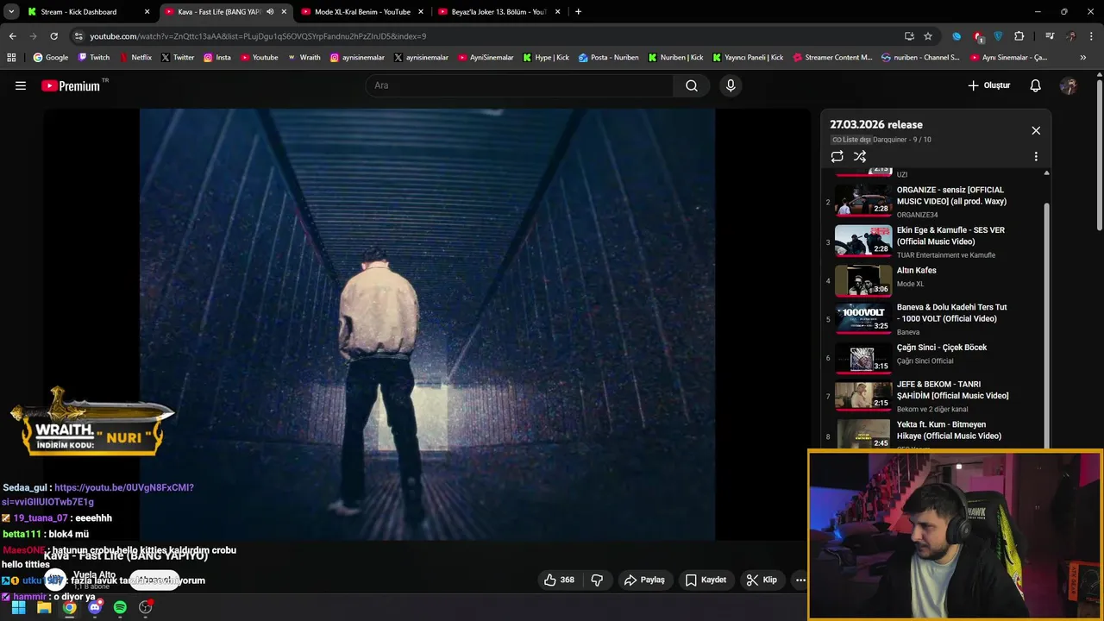The image size is (1104, 621).
Task: Open Chrome three-dot main menu
Action: 1092,36
